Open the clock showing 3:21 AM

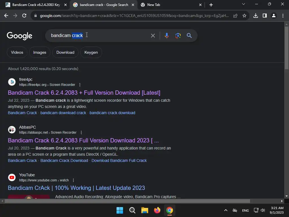(277, 210)
